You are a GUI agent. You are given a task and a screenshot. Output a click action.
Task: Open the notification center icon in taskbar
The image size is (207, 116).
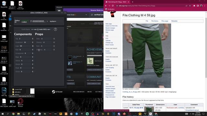click(203, 114)
